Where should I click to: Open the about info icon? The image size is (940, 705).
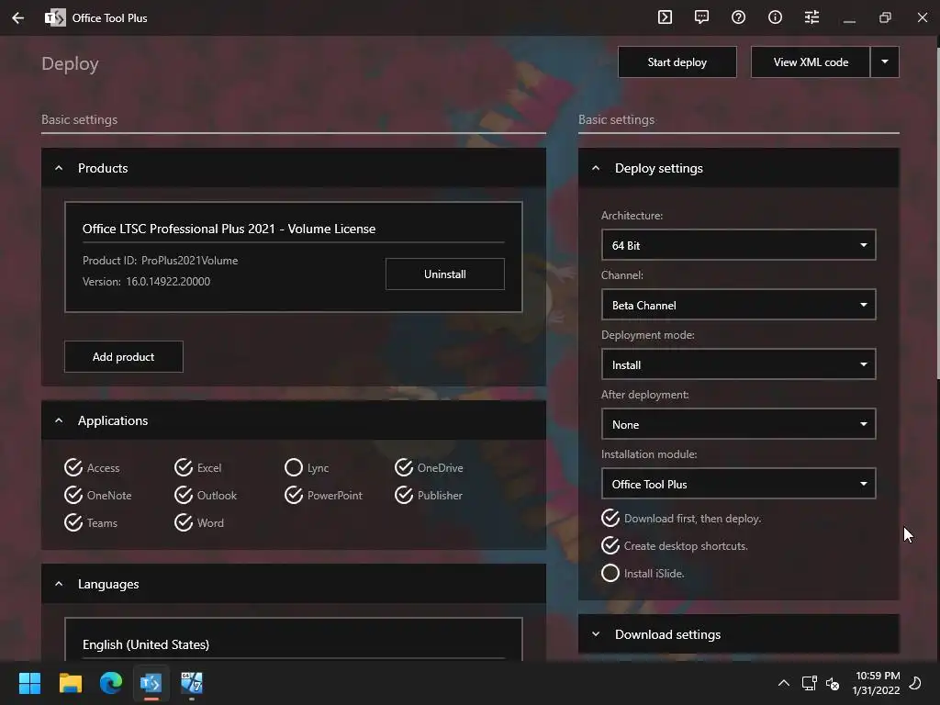click(x=775, y=17)
